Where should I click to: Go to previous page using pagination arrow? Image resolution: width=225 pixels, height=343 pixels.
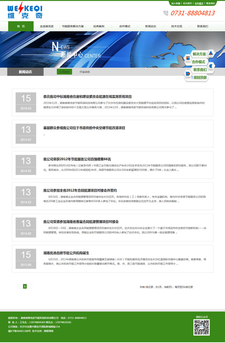pyautogui.click(x=20, y=286)
